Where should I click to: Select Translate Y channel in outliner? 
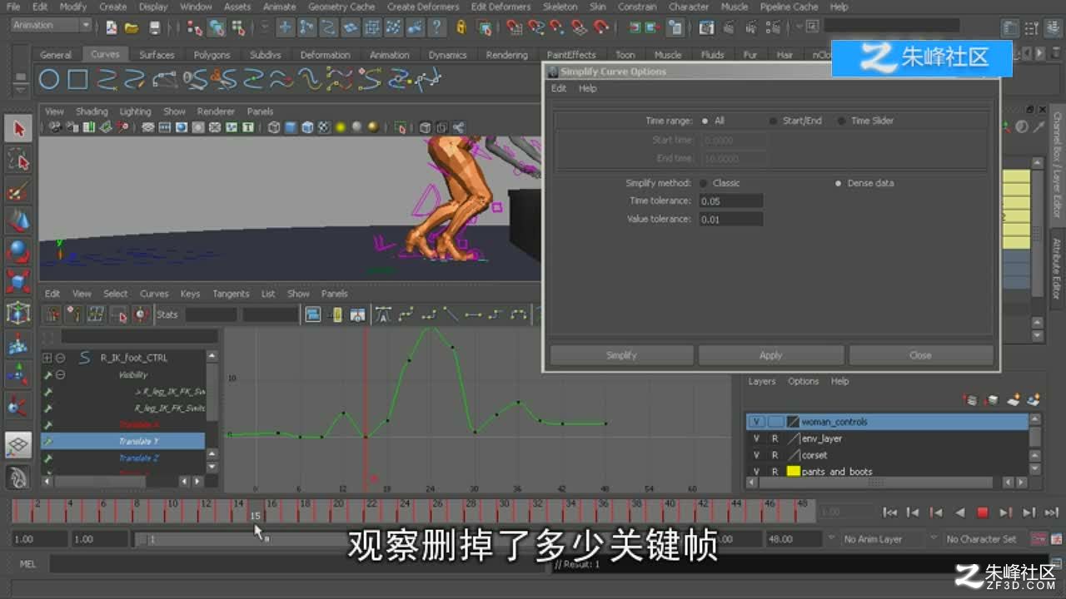123,441
